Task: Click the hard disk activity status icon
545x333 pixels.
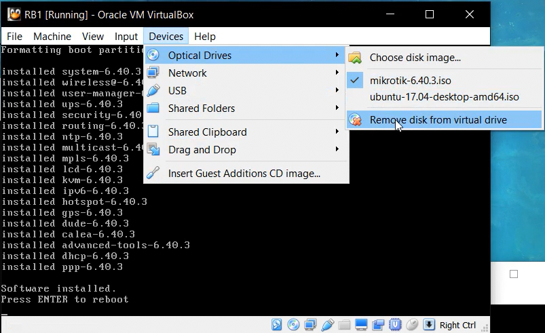Action: (x=277, y=325)
